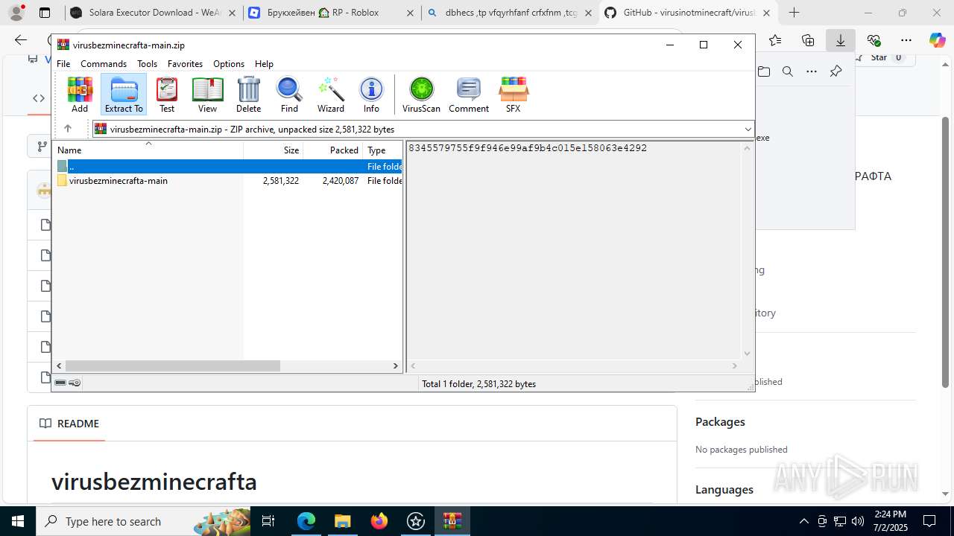Viewport: 954px width, 536px height.
Task: Switch to Solara Executor Download tab
Action: pos(154,13)
